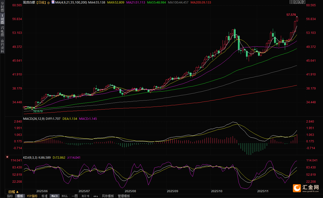
Task: Click the 另存模板 button
Action: coord(108,196)
